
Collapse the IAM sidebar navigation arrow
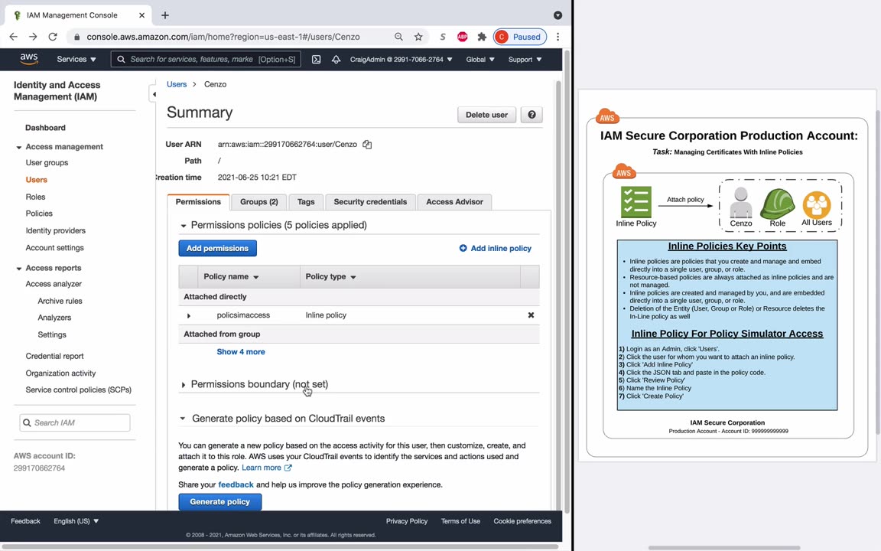point(154,94)
